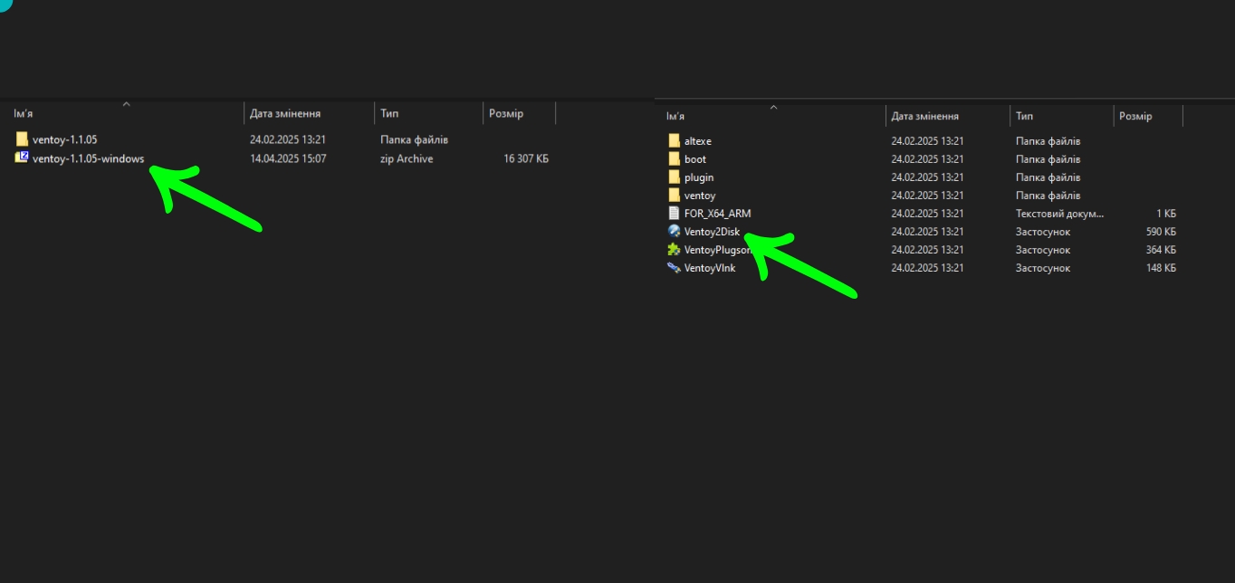Select the VentoyPlugson file name
The width and height of the screenshot is (1235, 583).
pyautogui.click(x=719, y=250)
